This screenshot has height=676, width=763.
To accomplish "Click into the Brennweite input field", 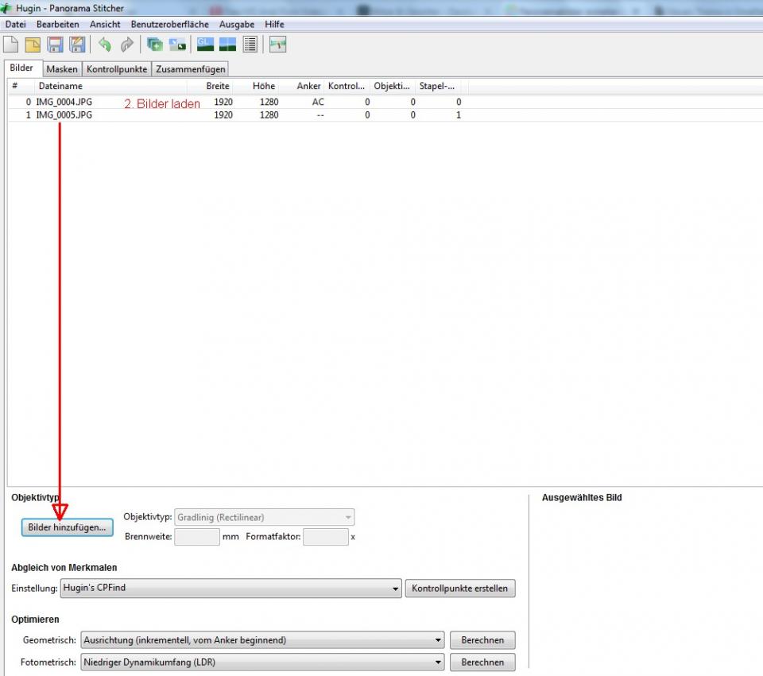I will pyautogui.click(x=196, y=537).
